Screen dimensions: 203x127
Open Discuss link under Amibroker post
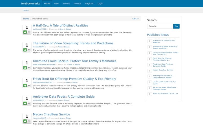tap(67, 100)
